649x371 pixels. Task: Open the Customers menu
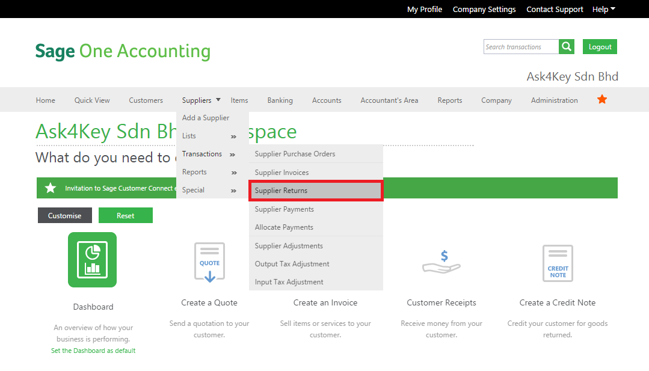click(146, 100)
